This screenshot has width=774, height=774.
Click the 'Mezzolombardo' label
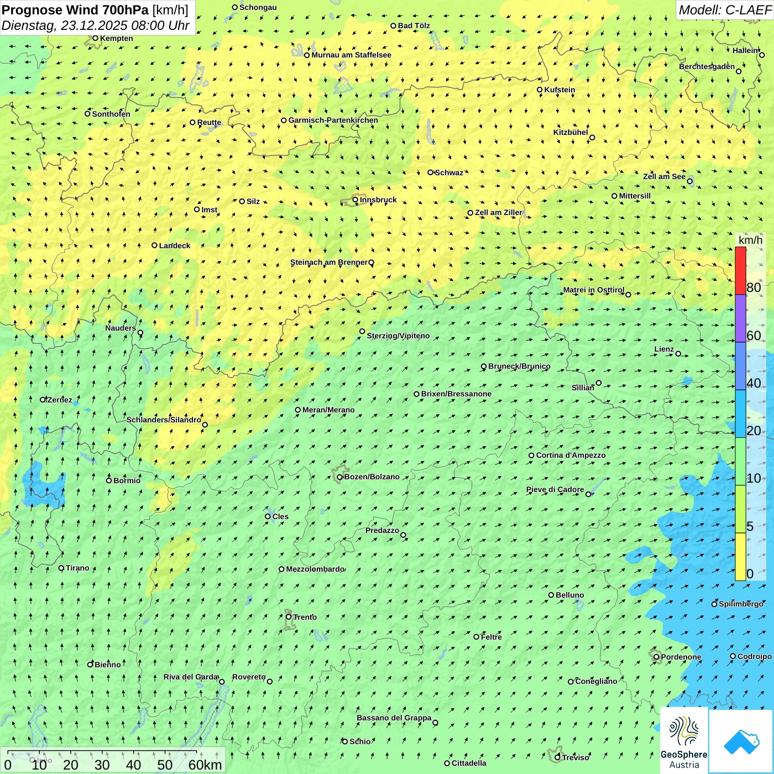pos(315,569)
